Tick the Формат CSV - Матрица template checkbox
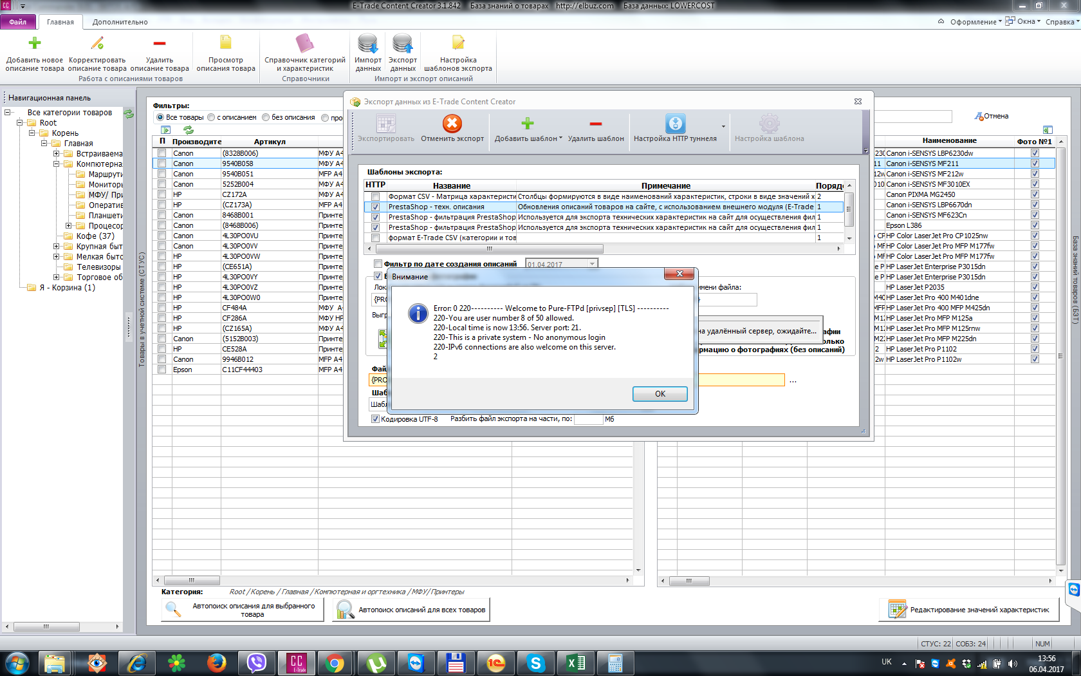Screen dimensions: 1081x676 coord(375,197)
